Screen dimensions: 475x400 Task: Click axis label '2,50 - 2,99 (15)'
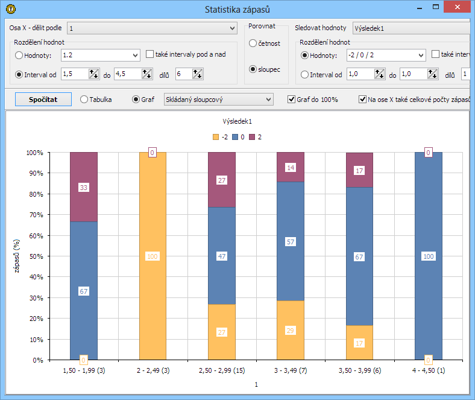[222, 370]
